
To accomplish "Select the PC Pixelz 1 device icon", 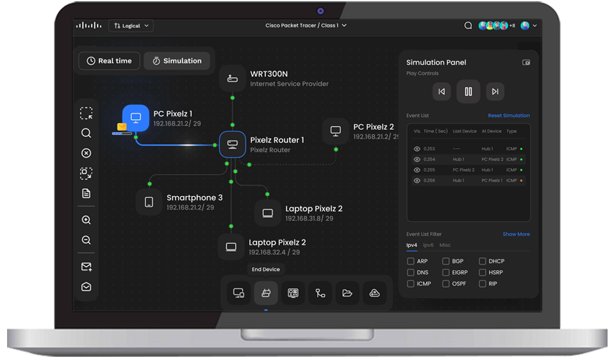I will click(136, 117).
